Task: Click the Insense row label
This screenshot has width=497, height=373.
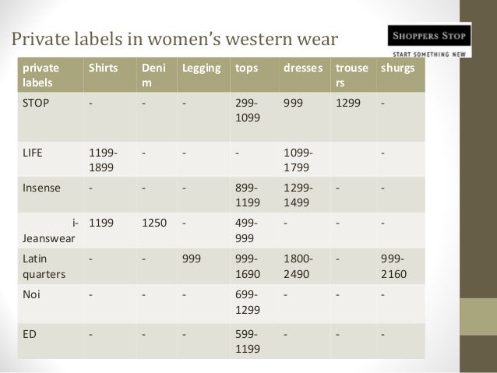Action: click(40, 187)
